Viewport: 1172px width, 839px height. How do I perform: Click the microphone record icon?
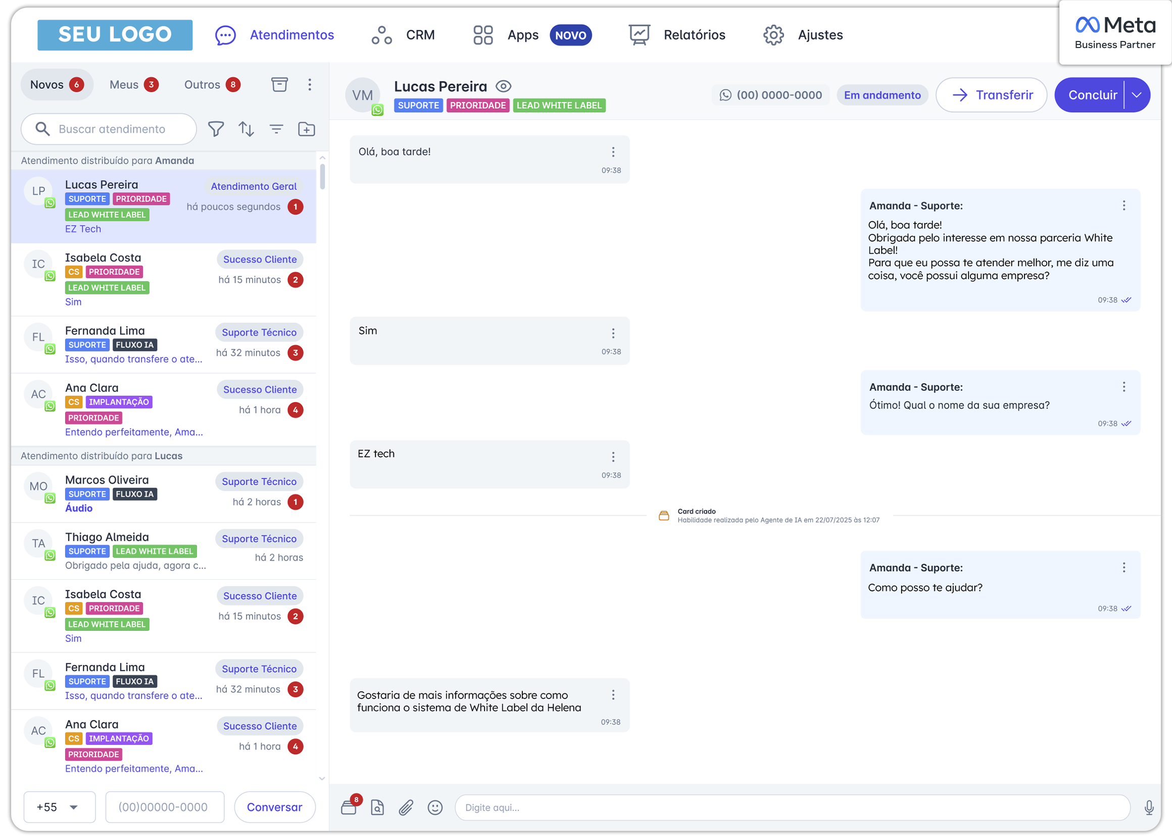[x=1149, y=807]
